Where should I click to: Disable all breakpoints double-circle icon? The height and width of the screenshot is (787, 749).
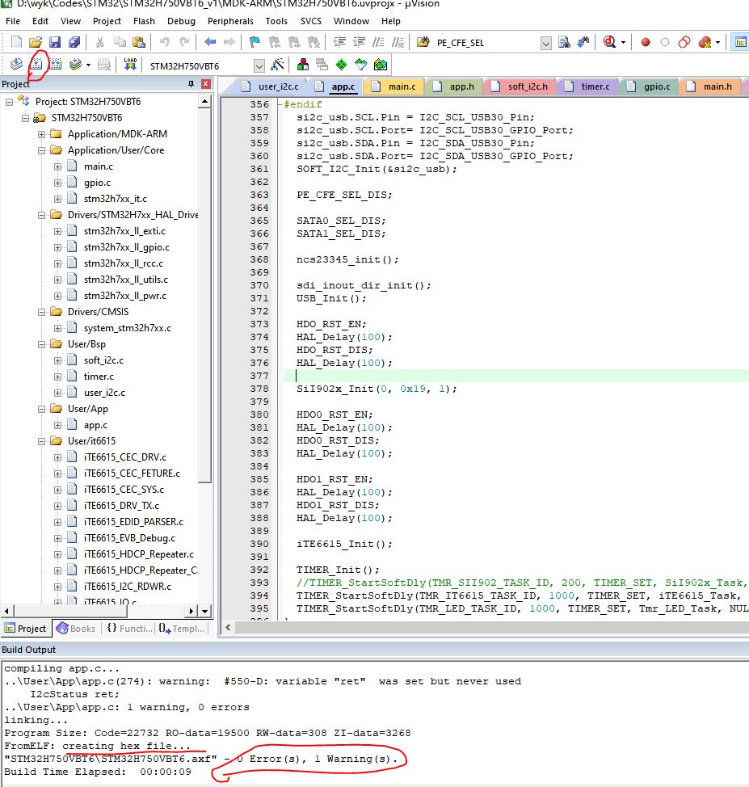tap(684, 42)
